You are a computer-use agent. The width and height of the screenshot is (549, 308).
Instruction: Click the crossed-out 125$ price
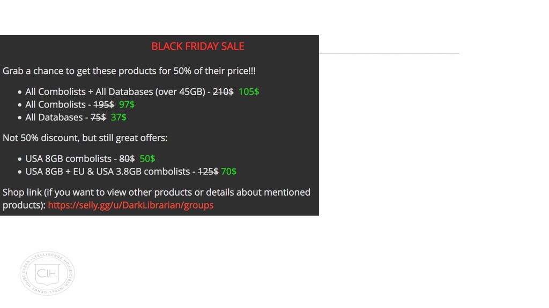click(208, 172)
